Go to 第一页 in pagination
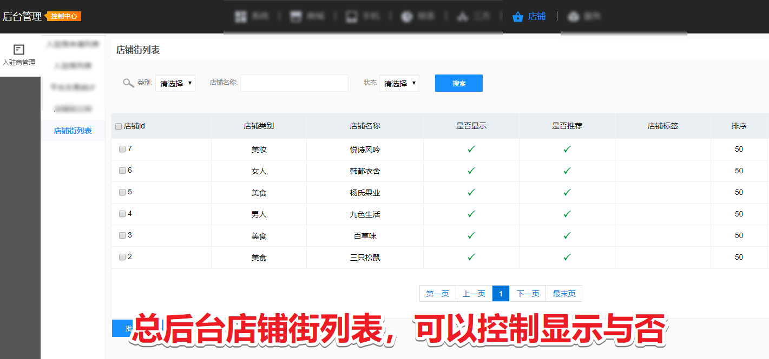Image resolution: width=769 pixels, height=359 pixels. pyautogui.click(x=438, y=294)
